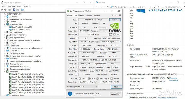Click scan for hardware changes monitor icon

[22, 10]
